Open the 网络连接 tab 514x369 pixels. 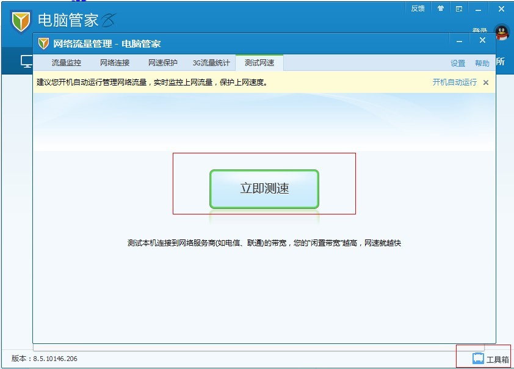click(x=115, y=63)
